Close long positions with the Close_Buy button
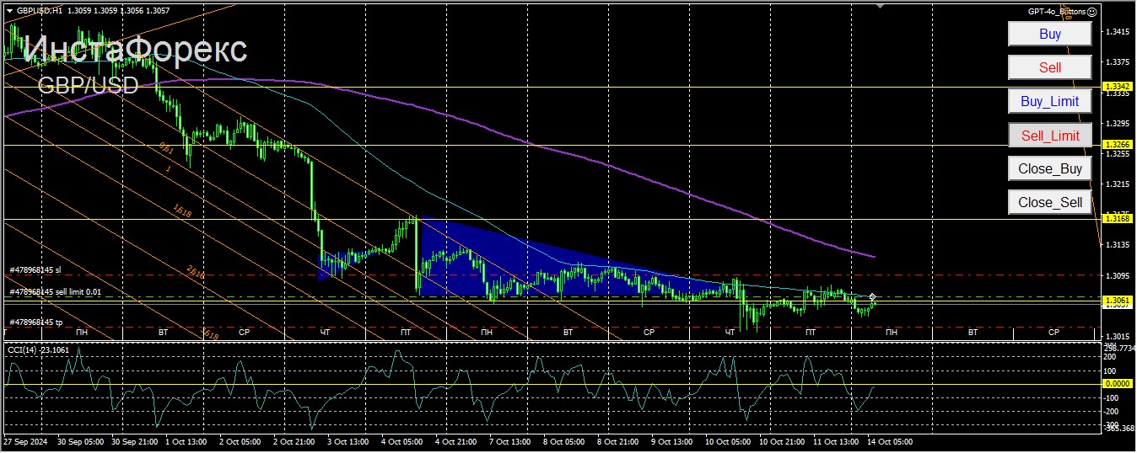The height and width of the screenshot is (453, 1137). click(x=1050, y=169)
